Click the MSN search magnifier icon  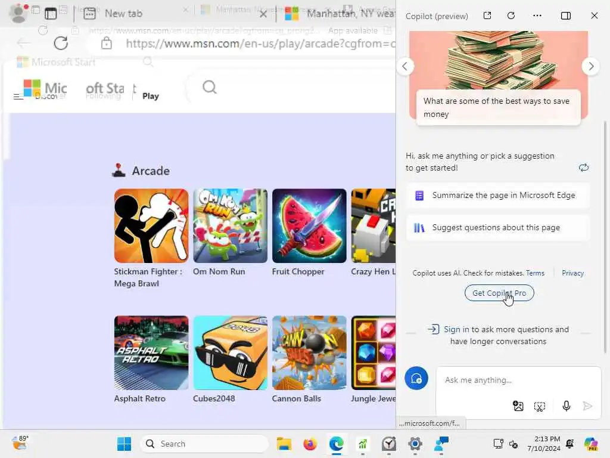coord(209,87)
